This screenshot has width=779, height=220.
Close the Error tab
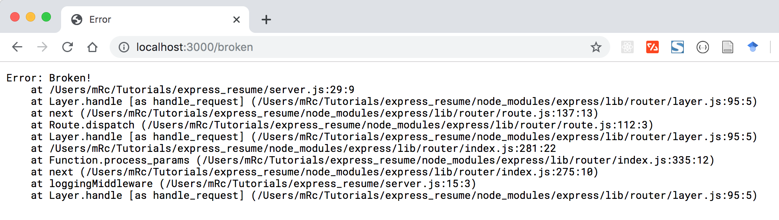[236, 20]
